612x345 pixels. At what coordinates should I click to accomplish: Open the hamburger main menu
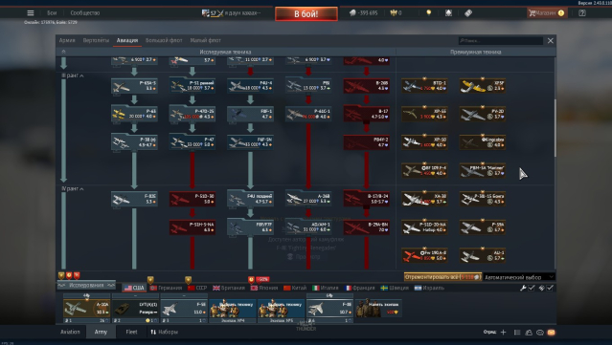tap(31, 12)
